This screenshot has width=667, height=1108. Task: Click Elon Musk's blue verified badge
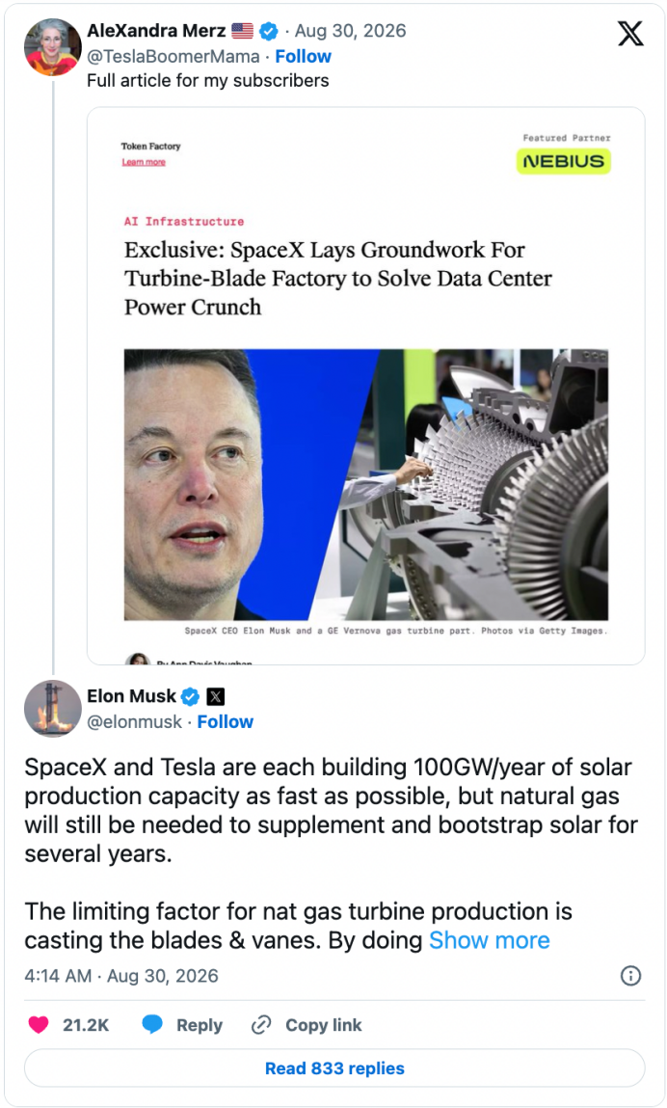190,697
